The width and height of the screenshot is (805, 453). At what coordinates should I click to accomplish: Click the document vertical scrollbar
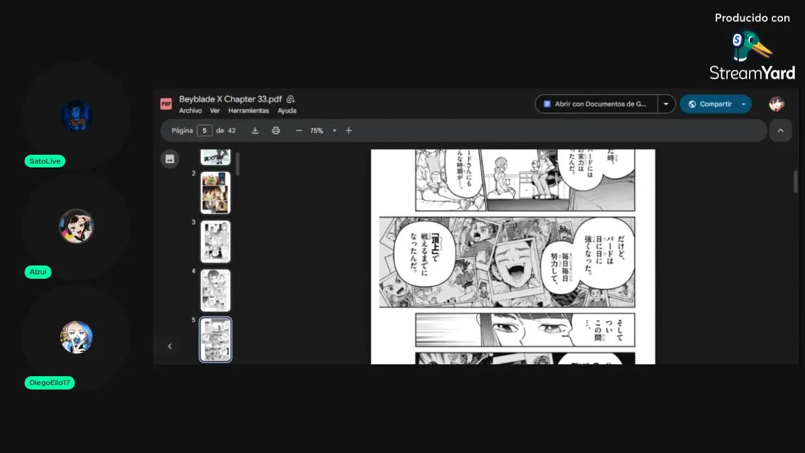pos(796,181)
